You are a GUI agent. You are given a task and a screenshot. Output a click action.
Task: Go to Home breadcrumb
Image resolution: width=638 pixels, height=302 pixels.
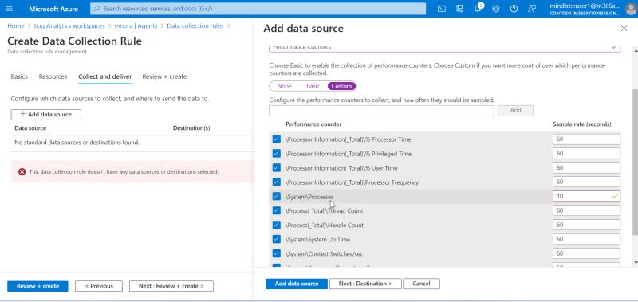16,25
